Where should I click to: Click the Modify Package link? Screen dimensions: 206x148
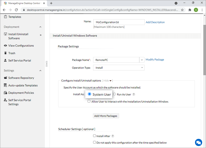pos(155,60)
